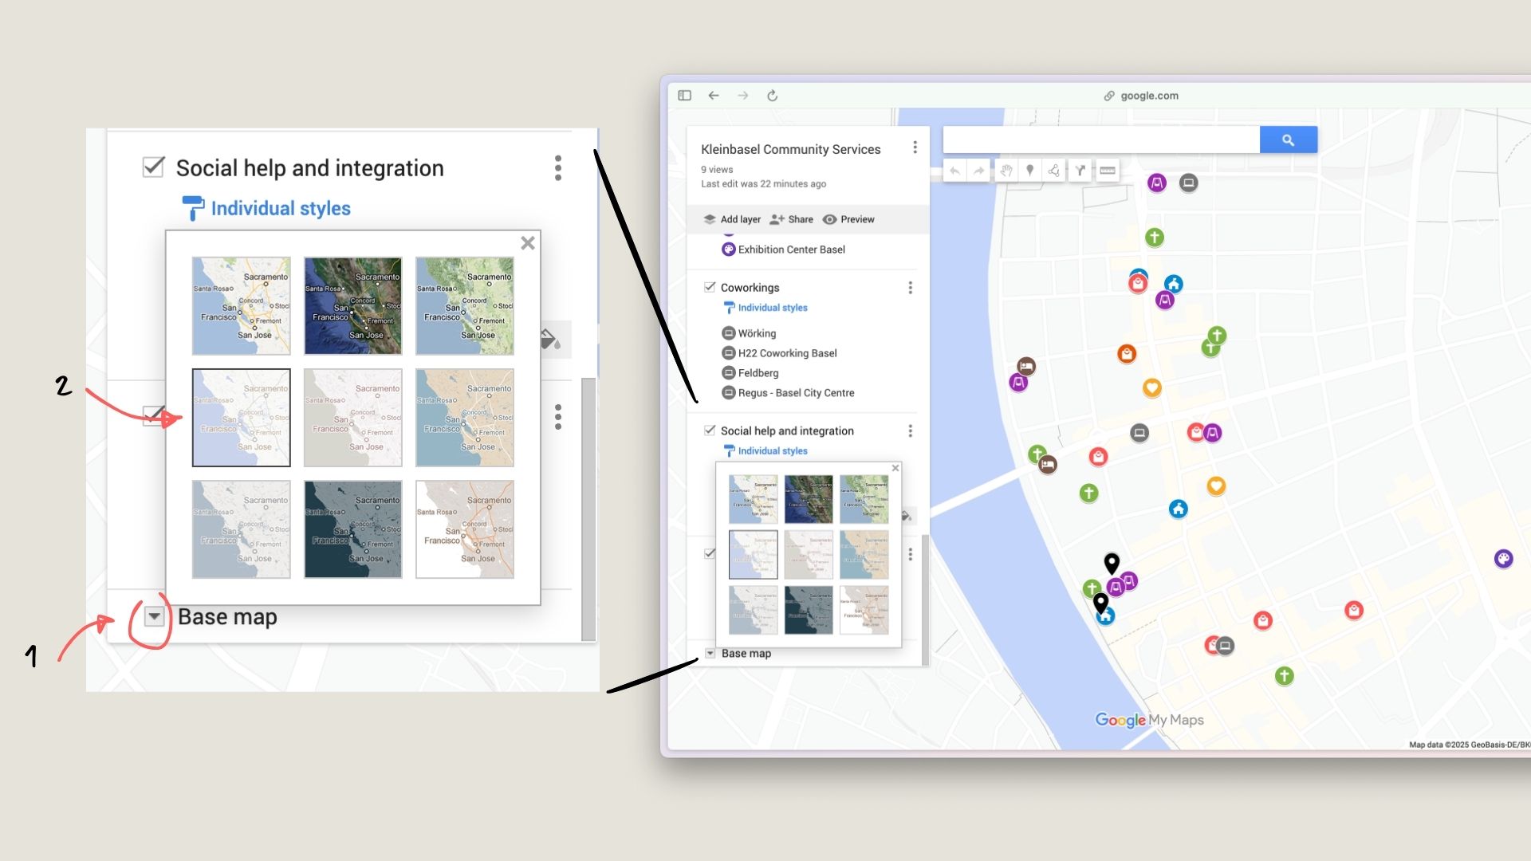Click the browser forward arrow

coord(743,96)
